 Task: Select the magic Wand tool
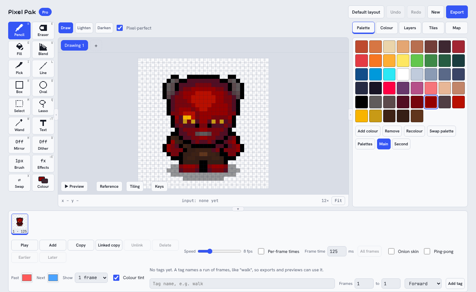tap(19, 126)
